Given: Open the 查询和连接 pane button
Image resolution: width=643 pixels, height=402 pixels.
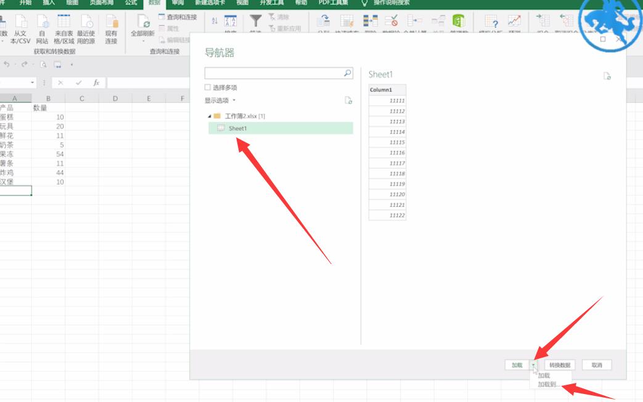Looking at the screenshot, I should [x=178, y=17].
